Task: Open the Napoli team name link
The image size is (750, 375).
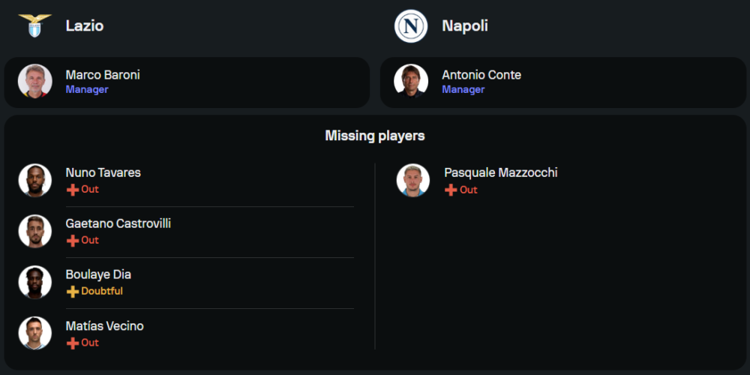Action: click(x=465, y=25)
